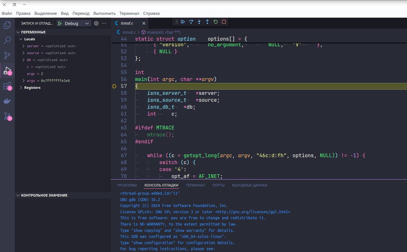The width and height of the screenshot is (407, 252).
Task: Grab the debug toolbar drag handle
Action: pyautogui.click(x=177, y=22)
